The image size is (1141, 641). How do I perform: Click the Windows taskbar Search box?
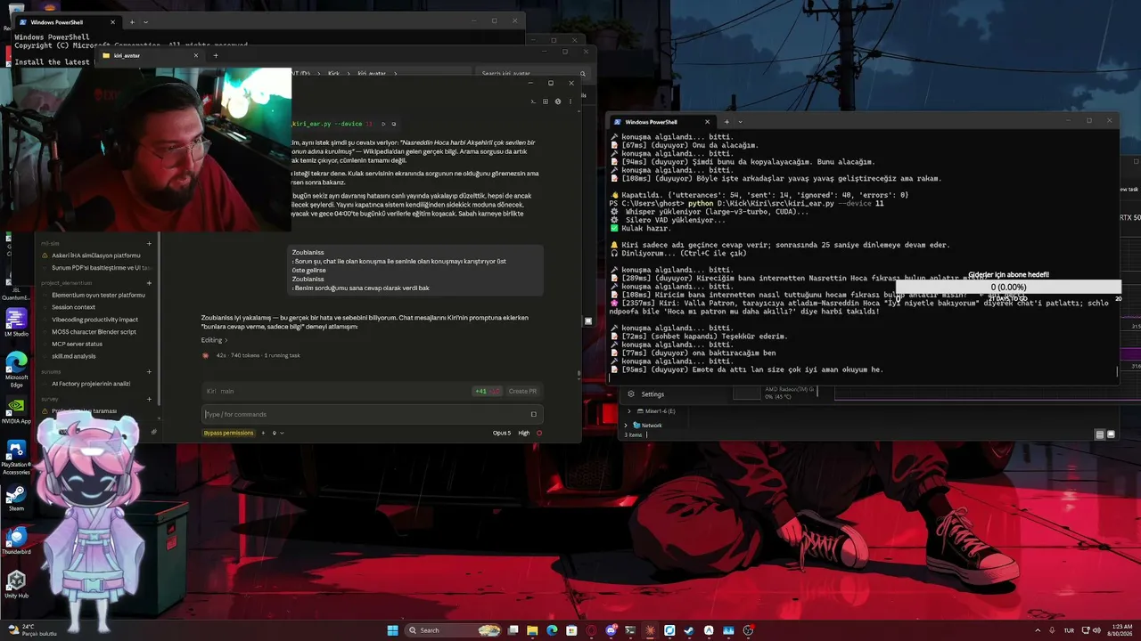click(453, 630)
